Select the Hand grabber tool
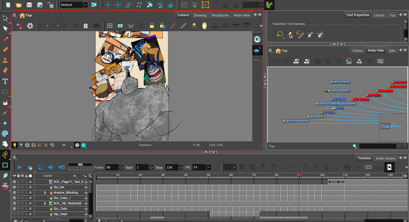This screenshot has height=222, width=409. [x=5, y=144]
